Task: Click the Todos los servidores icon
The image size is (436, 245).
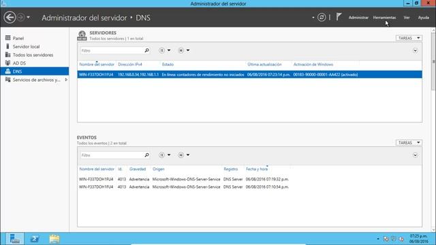Action: tap(7, 54)
